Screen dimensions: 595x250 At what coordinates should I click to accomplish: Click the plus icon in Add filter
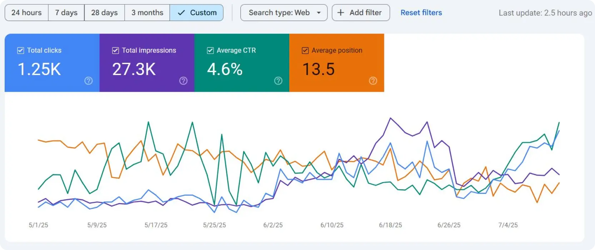[x=341, y=13]
